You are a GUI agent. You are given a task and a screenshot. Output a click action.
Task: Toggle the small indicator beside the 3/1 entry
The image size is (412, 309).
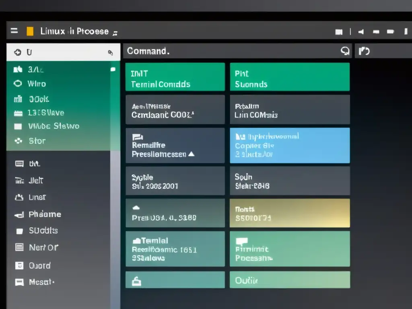click(113, 69)
